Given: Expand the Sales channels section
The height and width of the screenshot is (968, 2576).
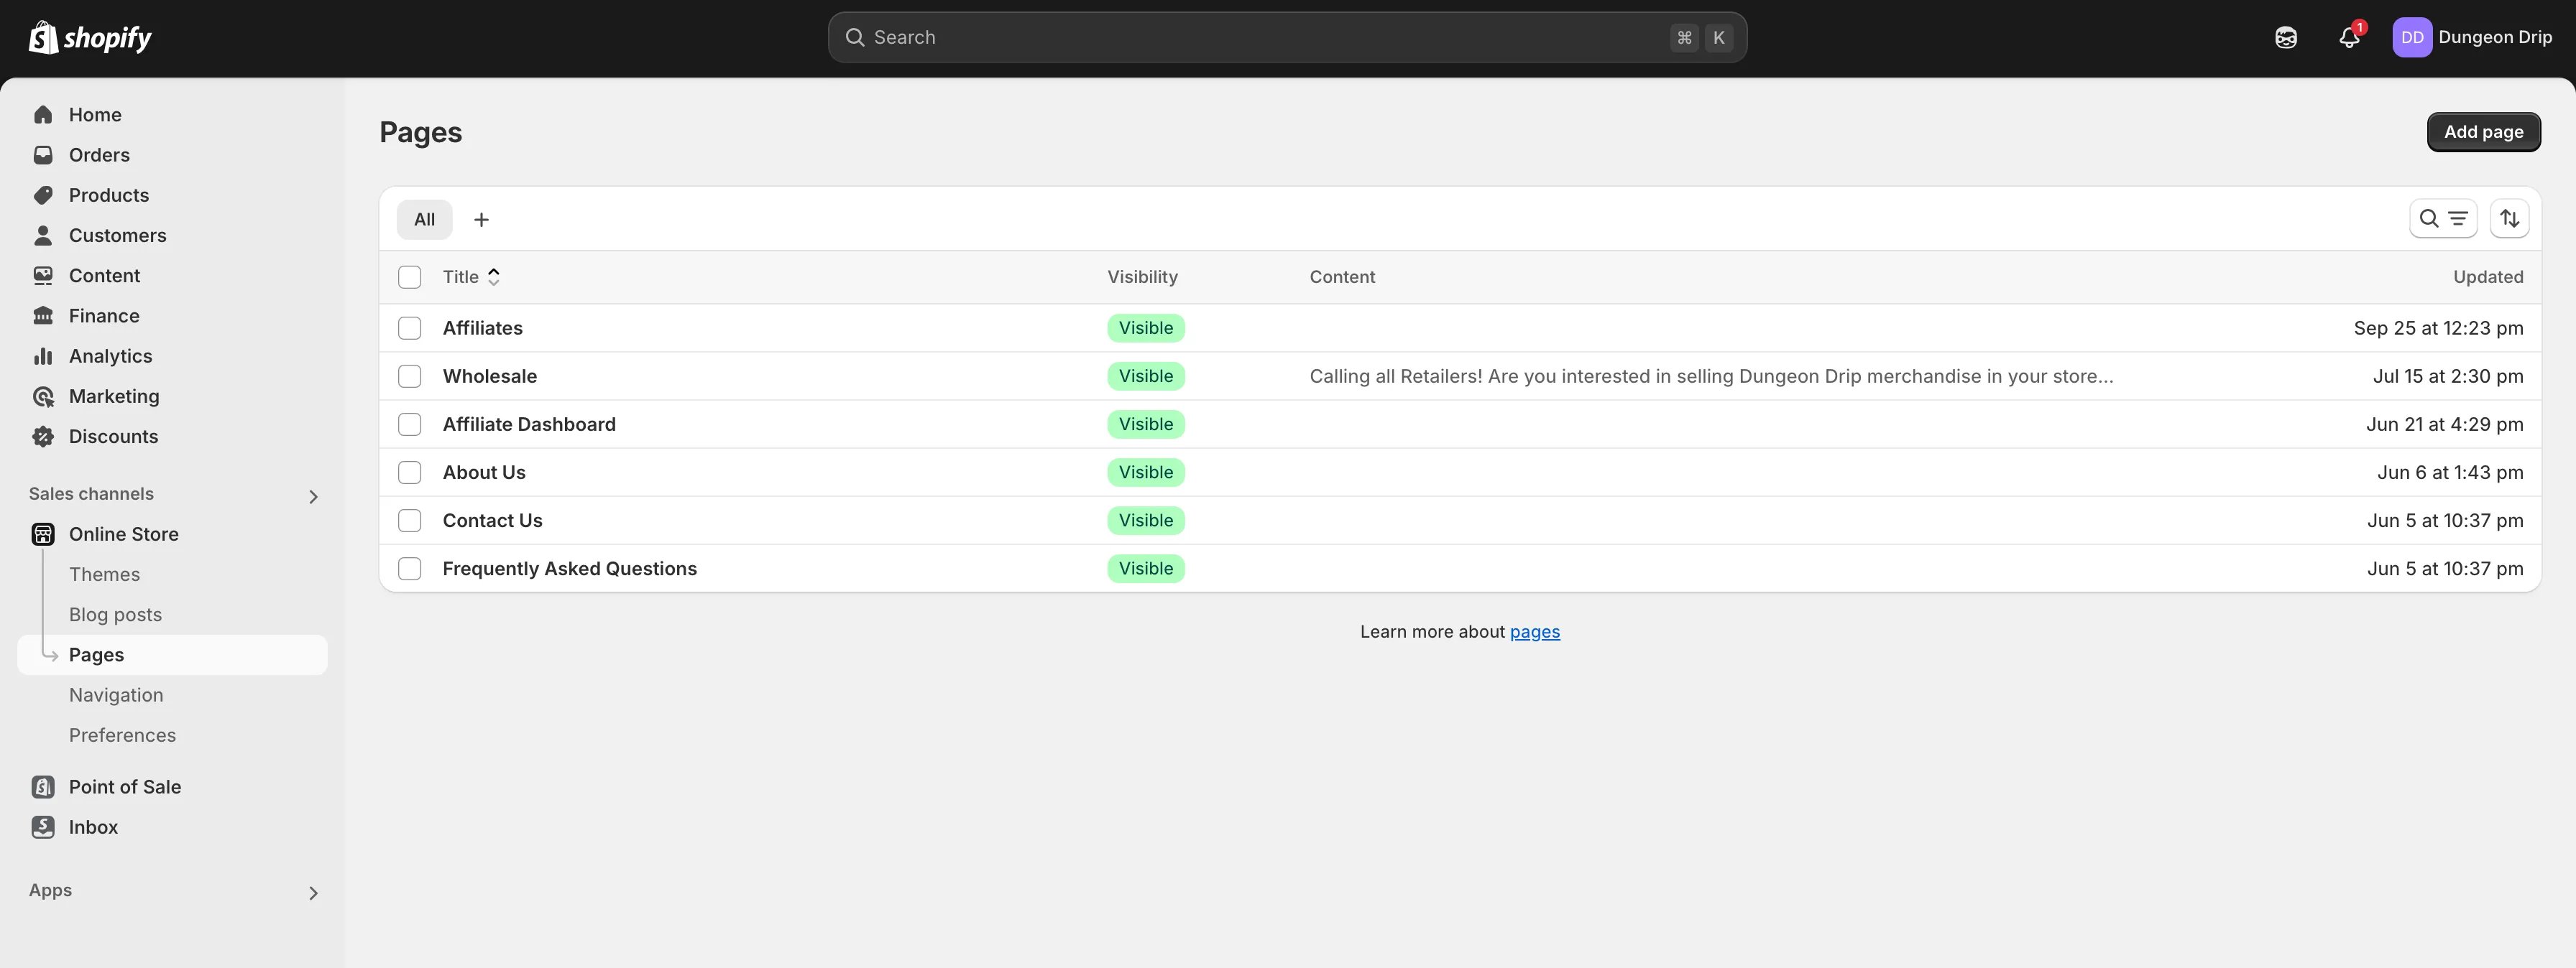Looking at the screenshot, I should point(313,495).
